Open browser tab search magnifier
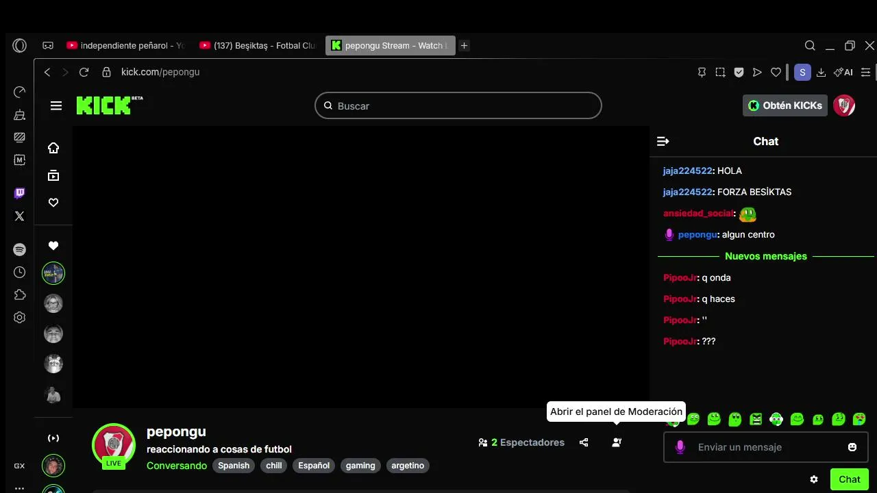 [x=810, y=46]
